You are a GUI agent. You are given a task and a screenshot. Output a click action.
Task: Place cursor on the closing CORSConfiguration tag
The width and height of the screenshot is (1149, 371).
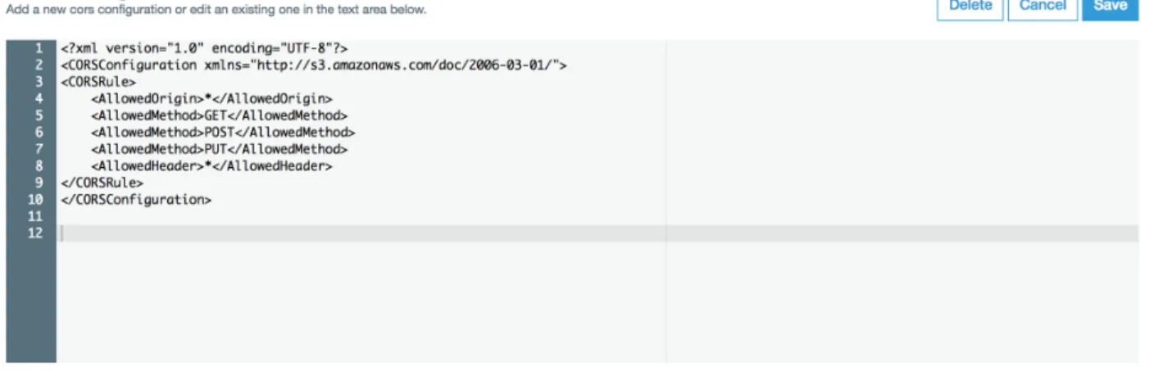[x=135, y=199]
